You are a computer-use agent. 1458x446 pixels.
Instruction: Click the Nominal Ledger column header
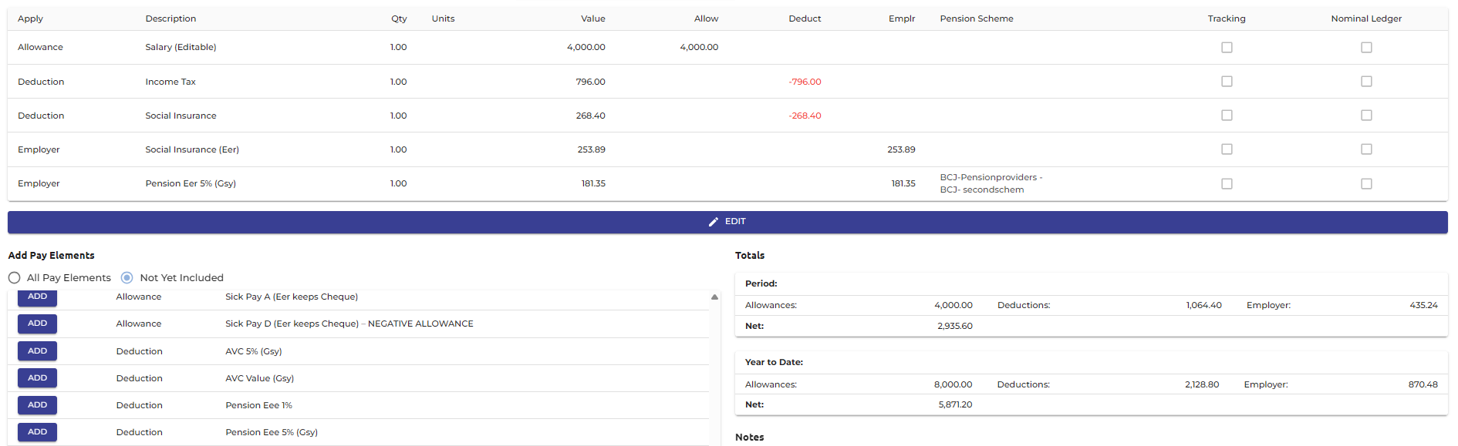pos(1366,18)
